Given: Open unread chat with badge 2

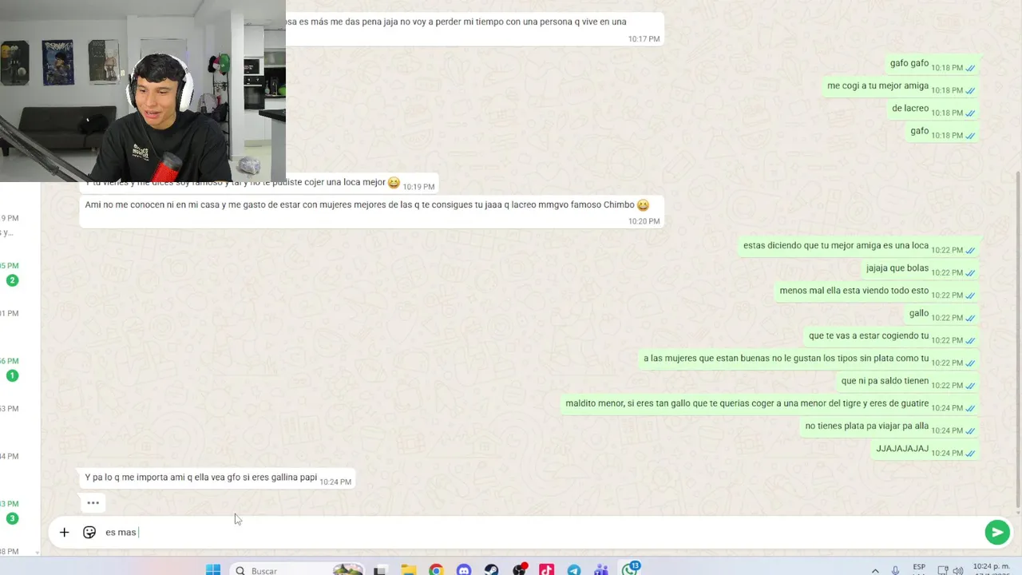Looking at the screenshot, I should (12, 280).
